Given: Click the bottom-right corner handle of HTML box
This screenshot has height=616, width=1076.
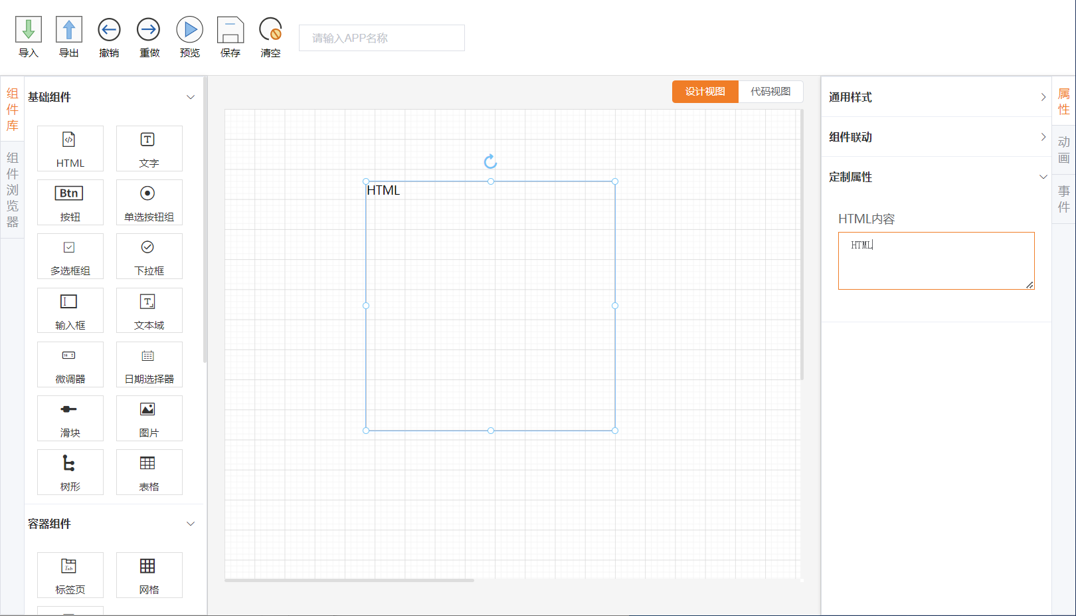Looking at the screenshot, I should [x=615, y=431].
